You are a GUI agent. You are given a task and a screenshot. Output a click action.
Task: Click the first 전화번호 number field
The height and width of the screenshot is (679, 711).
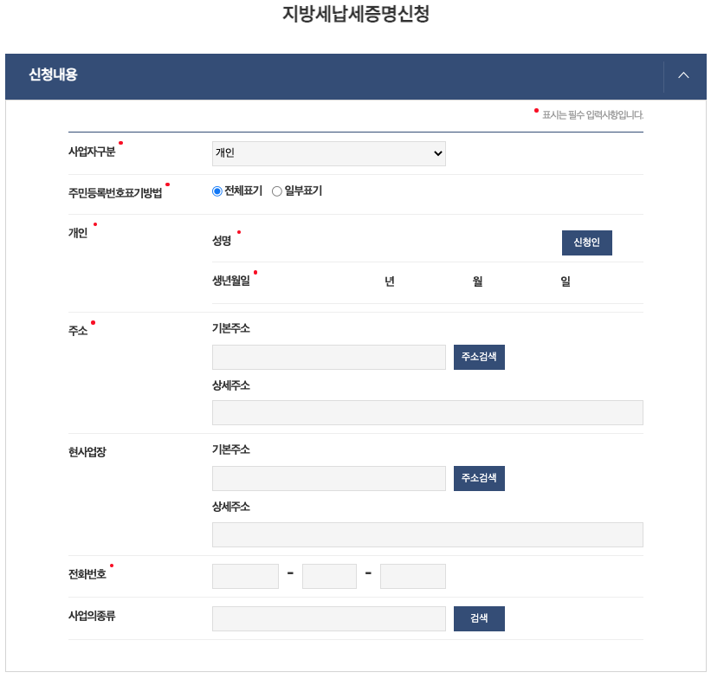pyautogui.click(x=245, y=576)
